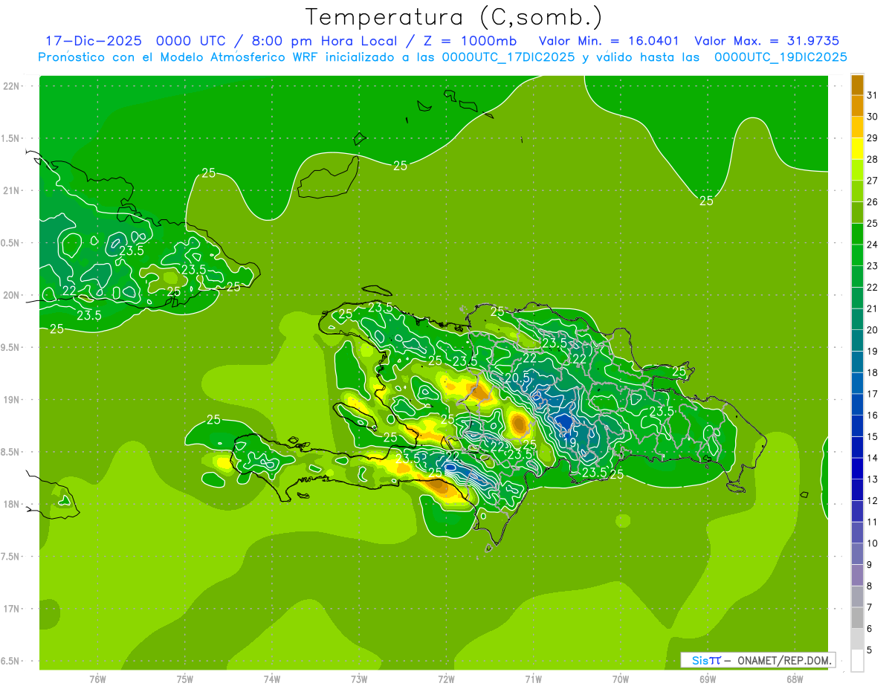Click the "ONAMET/REP.DOM." credit label
The width and height of the screenshot is (892, 689).
783,660
